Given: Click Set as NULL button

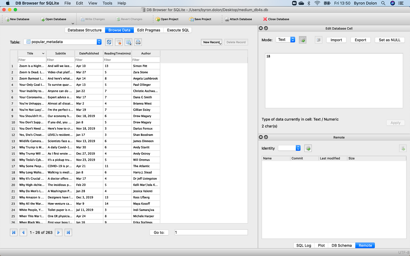Looking at the screenshot, I should [x=389, y=40].
